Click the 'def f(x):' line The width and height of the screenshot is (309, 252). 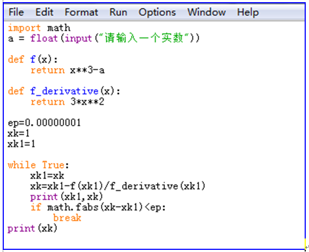click(x=33, y=59)
